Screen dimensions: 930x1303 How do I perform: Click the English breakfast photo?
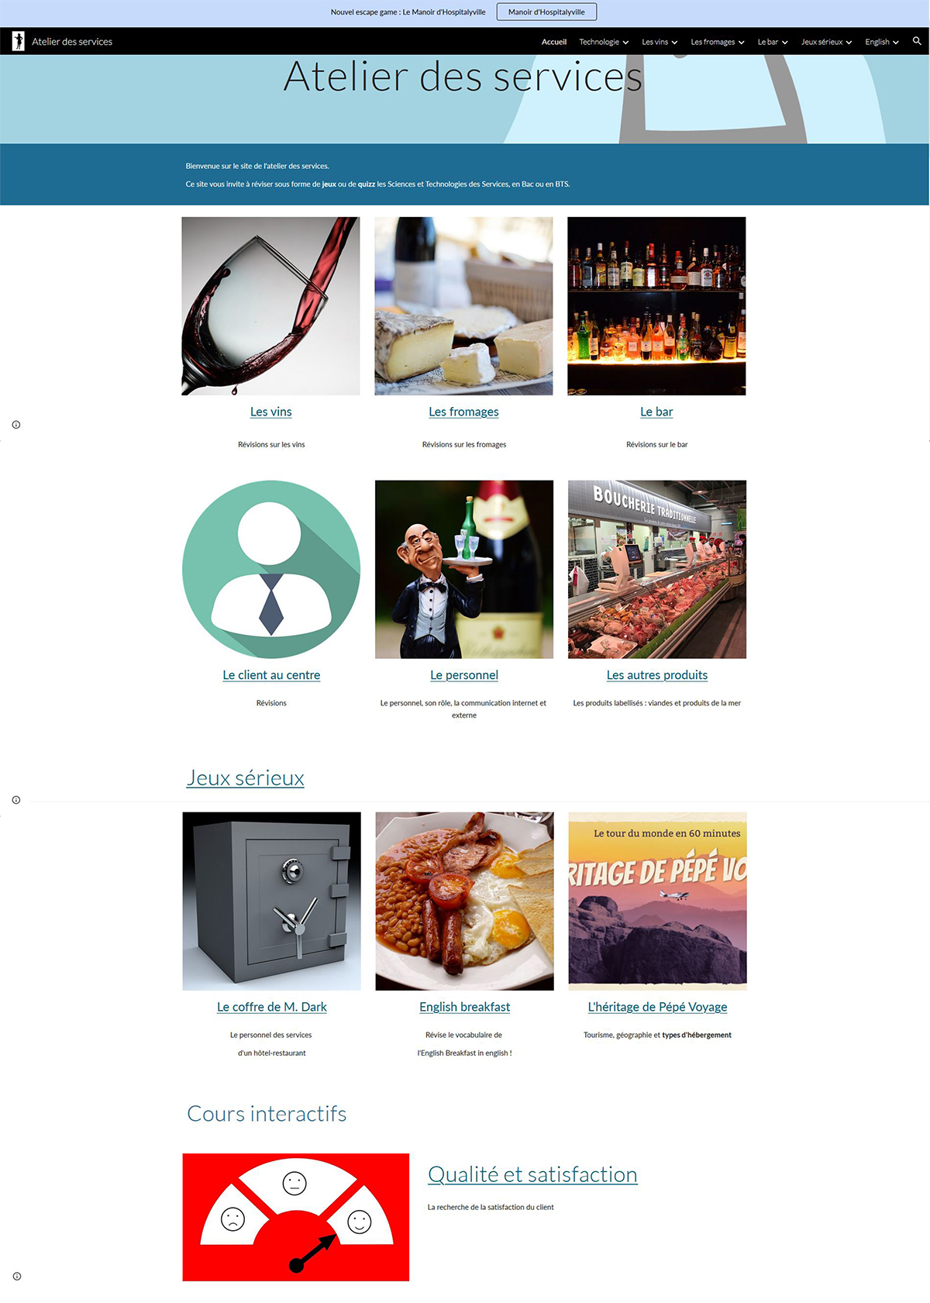(464, 901)
